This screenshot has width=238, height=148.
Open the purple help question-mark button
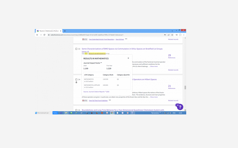[180, 107]
